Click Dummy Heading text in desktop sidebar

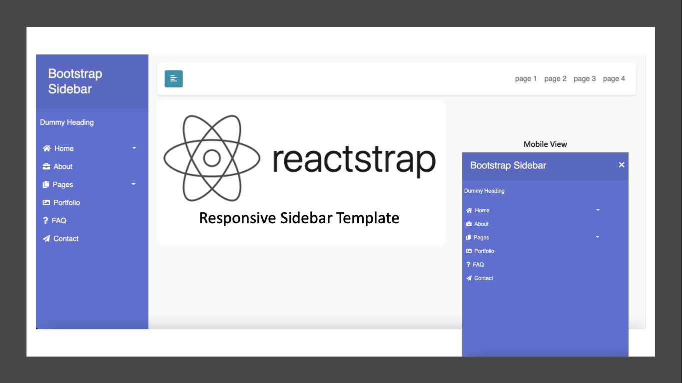point(67,122)
